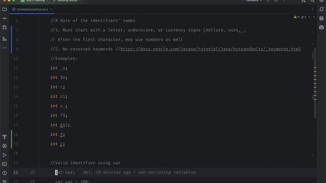The image size is (326, 183).
Task: Open the Git tool window at sidebar bottom
Action: [x=5, y=181]
